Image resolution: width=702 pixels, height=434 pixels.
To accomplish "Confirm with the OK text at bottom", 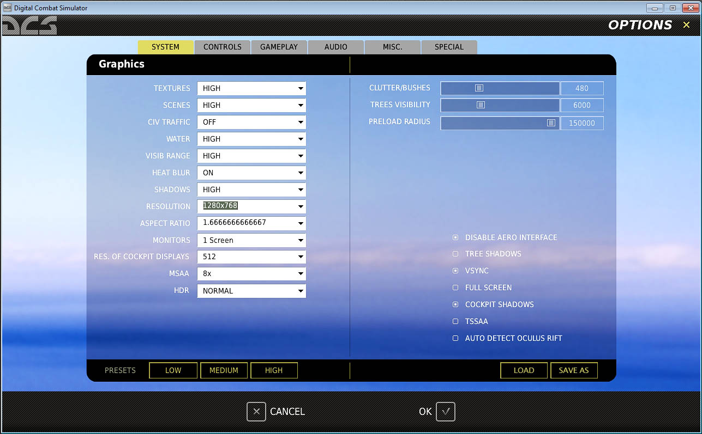I will [425, 412].
